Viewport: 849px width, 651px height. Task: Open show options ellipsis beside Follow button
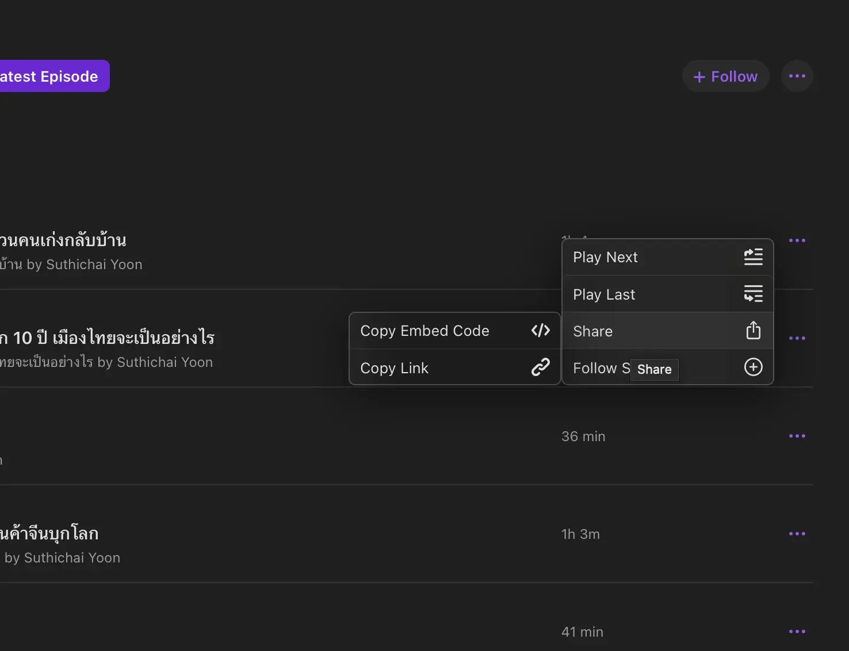[x=797, y=76]
